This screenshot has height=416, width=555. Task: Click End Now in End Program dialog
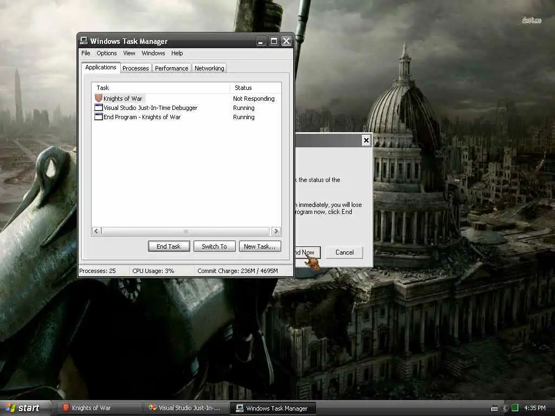pos(308,252)
